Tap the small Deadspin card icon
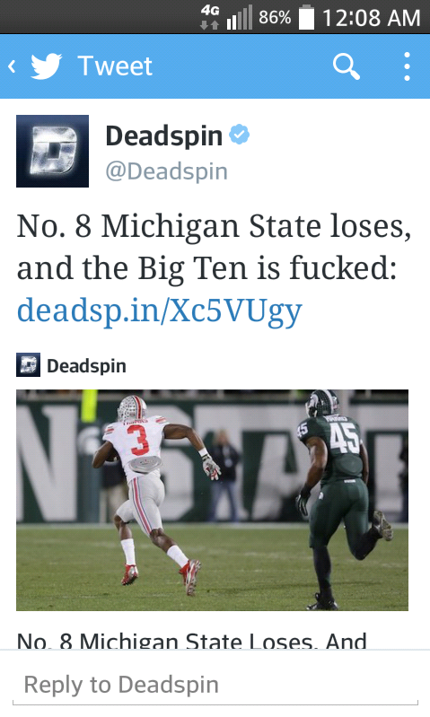430x717 pixels. point(29,365)
